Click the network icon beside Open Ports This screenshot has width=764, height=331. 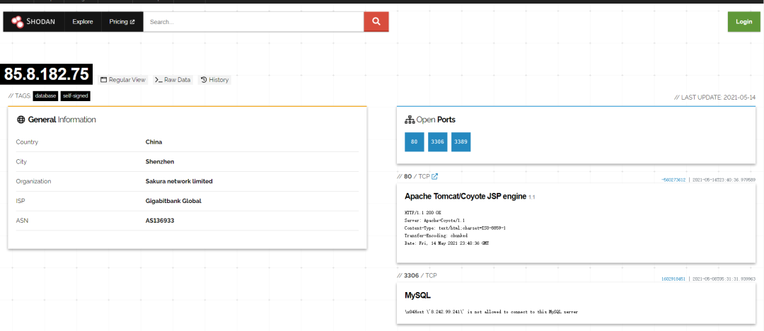410,120
